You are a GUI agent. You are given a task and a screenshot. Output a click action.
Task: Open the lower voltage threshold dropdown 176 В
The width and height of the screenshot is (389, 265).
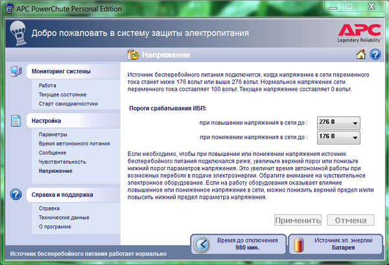coord(338,138)
